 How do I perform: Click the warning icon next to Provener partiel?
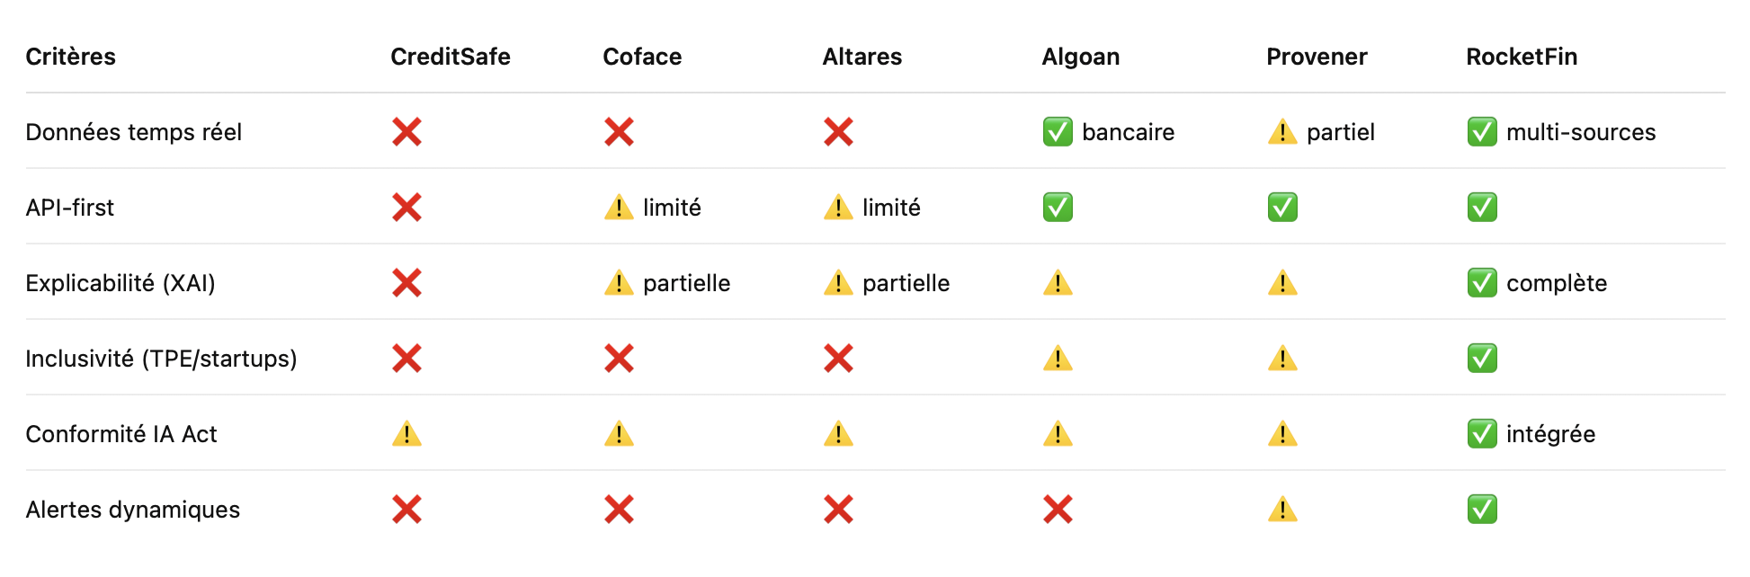click(x=1282, y=132)
